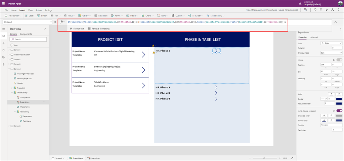Open the Input dropdown in ribbon

click(69, 16)
